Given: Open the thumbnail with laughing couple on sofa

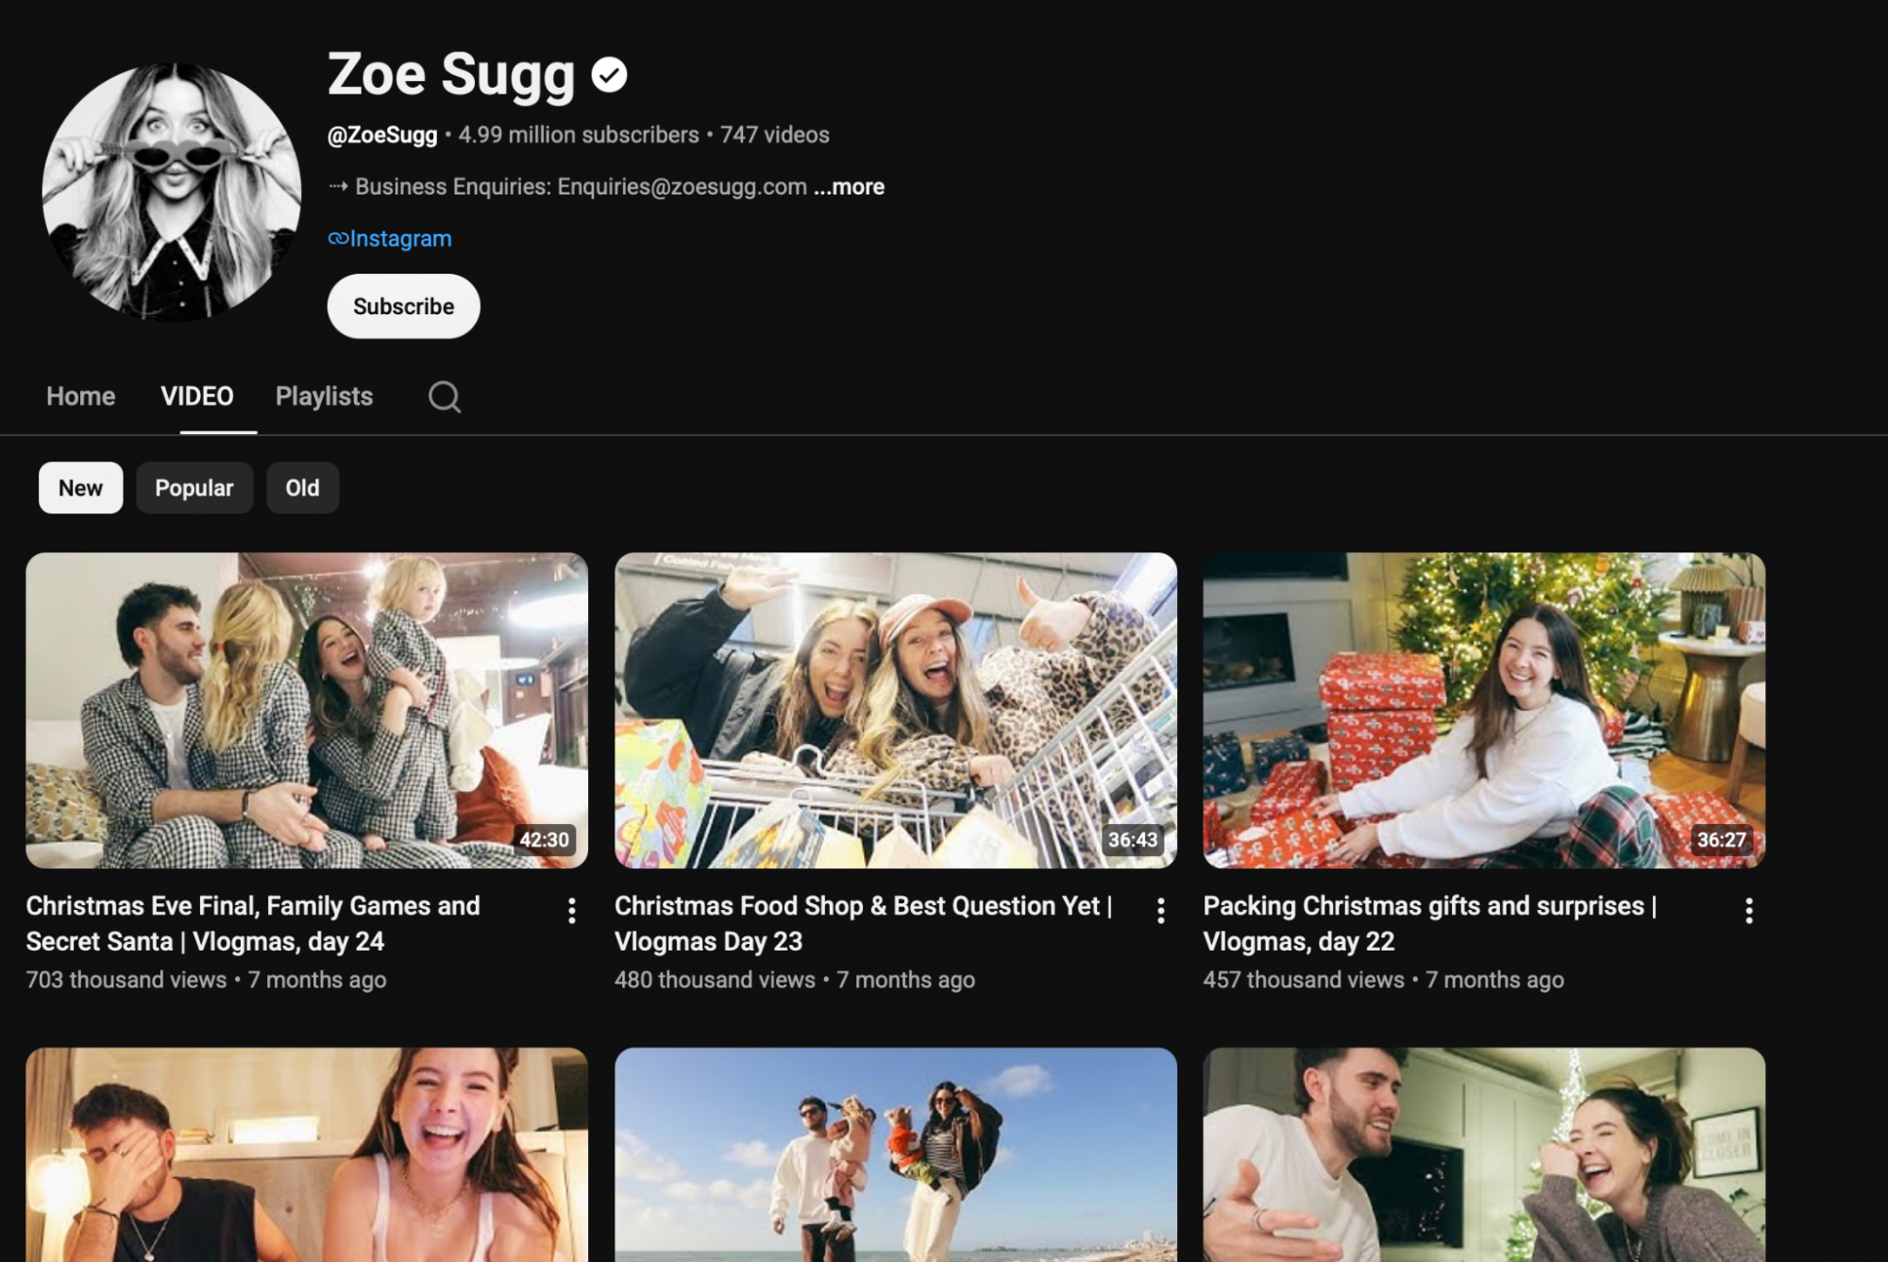Looking at the screenshot, I should coord(307,1154).
